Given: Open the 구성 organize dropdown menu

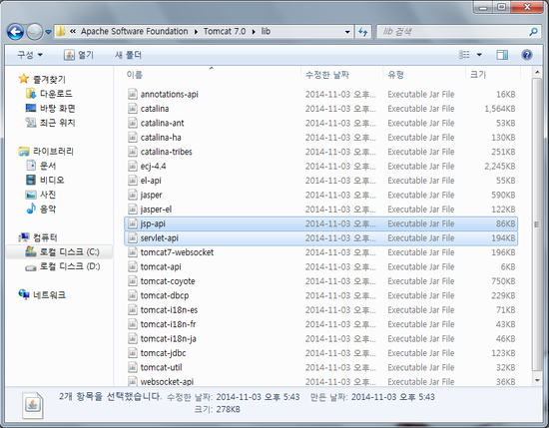Looking at the screenshot, I should click(x=30, y=55).
